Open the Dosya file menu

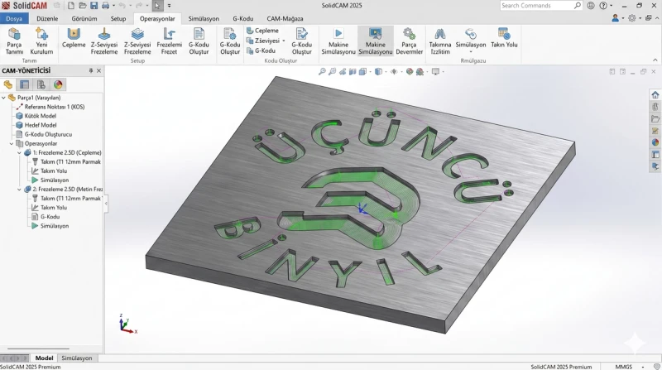(14, 18)
